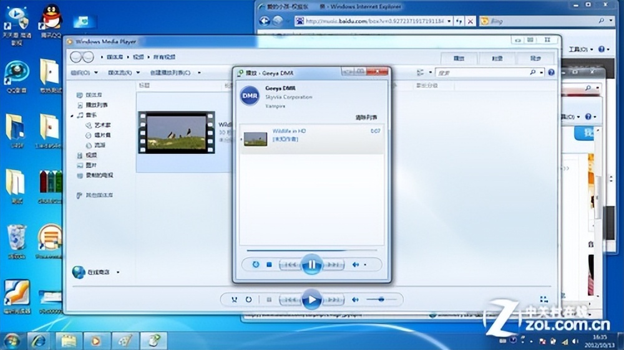This screenshot has width=624, height=350.
Task: Toggle repeat in main Media Player controls
Action: coord(248,300)
